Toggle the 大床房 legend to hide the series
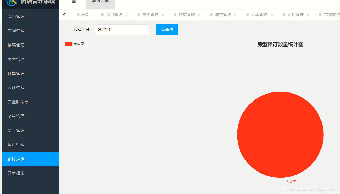Viewport: 340px width, 194px height. (x=74, y=44)
